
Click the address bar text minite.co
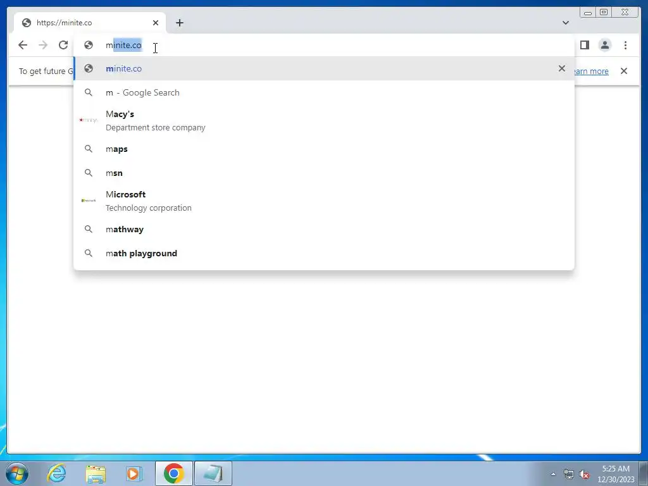(x=123, y=45)
